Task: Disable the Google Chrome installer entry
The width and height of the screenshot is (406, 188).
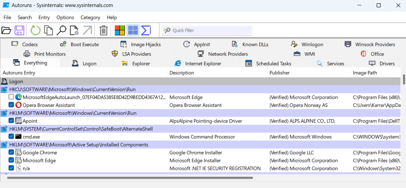Action: coord(11,152)
